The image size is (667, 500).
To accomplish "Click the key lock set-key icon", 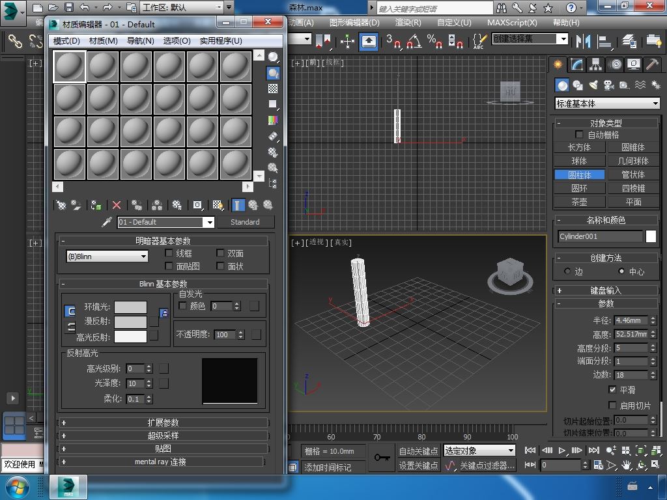I will pos(382,458).
